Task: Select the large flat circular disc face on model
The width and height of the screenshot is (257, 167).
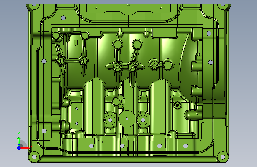Action: 127,119
